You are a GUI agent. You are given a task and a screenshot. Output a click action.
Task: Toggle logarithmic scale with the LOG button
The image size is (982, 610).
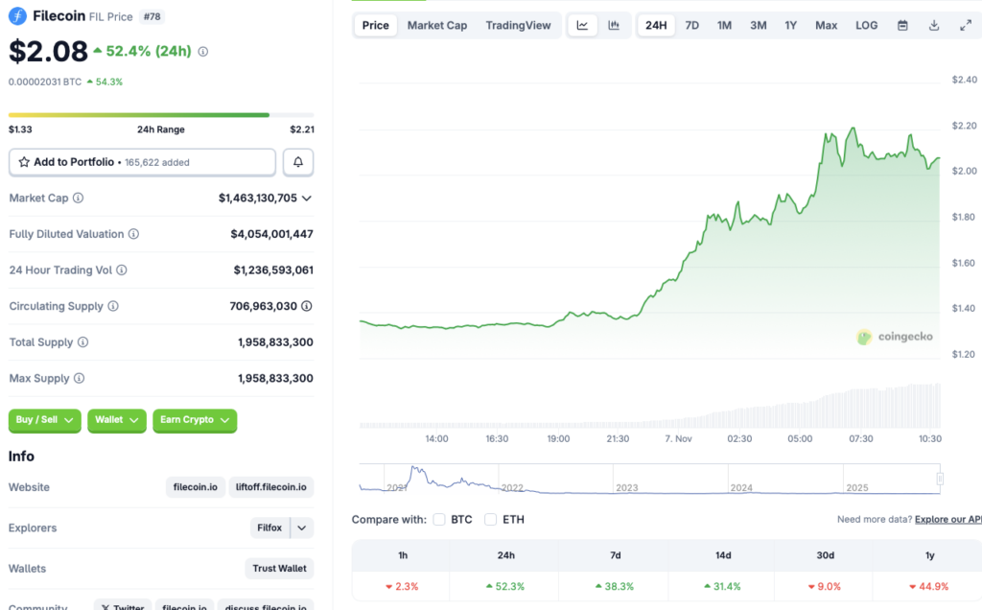[x=866, y=25]
